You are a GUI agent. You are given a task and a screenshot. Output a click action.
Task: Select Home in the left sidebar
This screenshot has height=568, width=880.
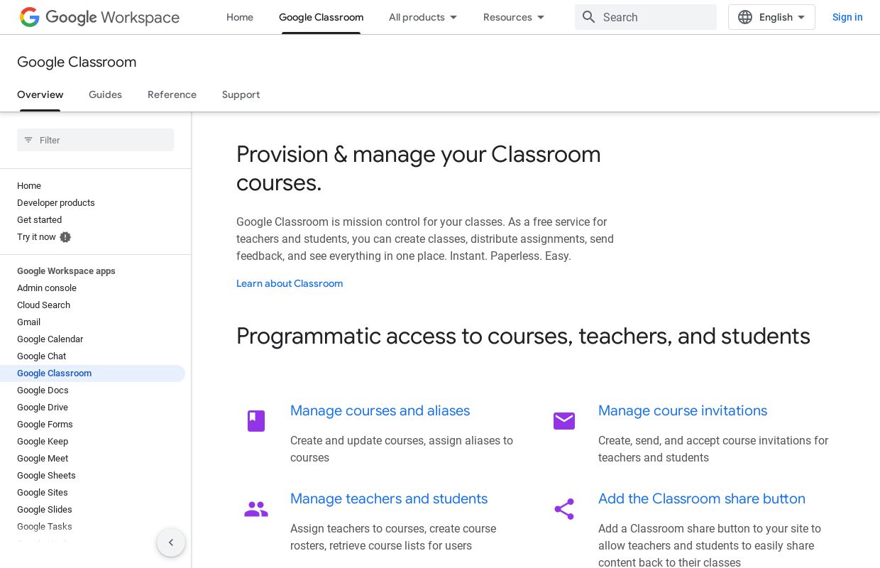[x=29, y=186]
